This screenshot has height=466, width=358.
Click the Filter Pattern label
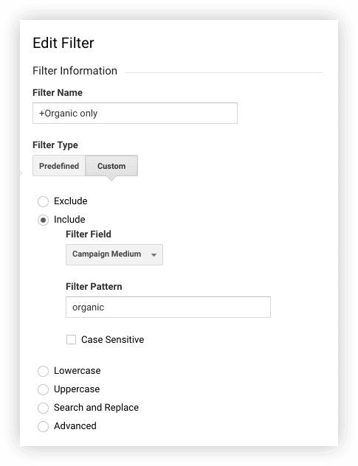(94, 287)
